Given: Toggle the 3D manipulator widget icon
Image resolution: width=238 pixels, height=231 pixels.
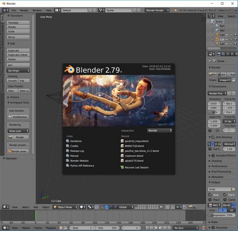Looking at the screenshot, I should [102, 207].
